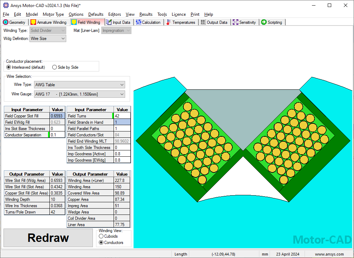Click the Output Data tab icon
Image resolution: width=354 pixels, height=258 pixels.
click(203, 22)
